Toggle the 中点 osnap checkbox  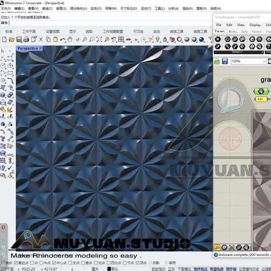[41, 263]
